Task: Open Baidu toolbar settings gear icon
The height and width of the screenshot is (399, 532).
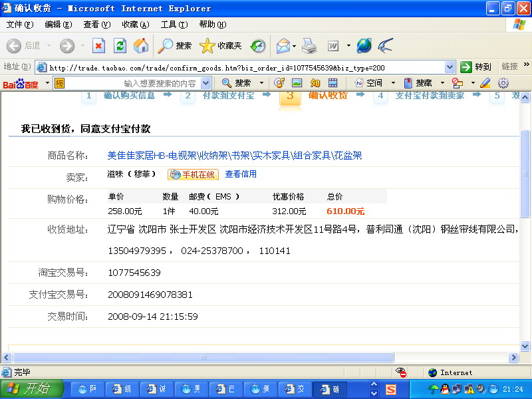Action: tap(503, 82)
